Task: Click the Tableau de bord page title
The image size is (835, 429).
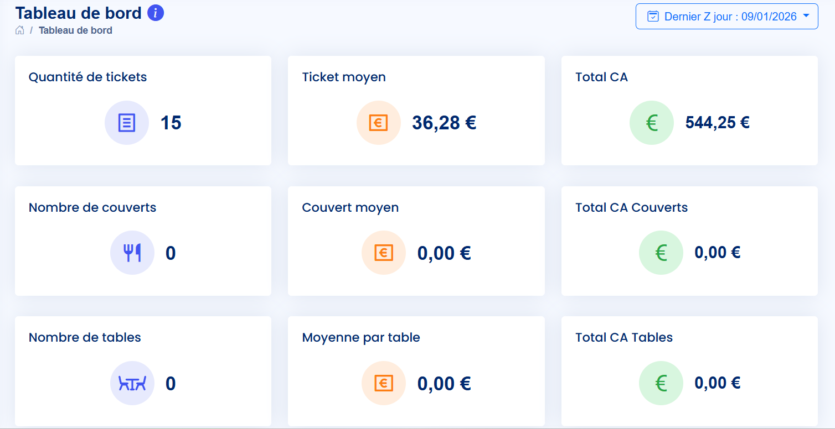Action: pos(78,13)
